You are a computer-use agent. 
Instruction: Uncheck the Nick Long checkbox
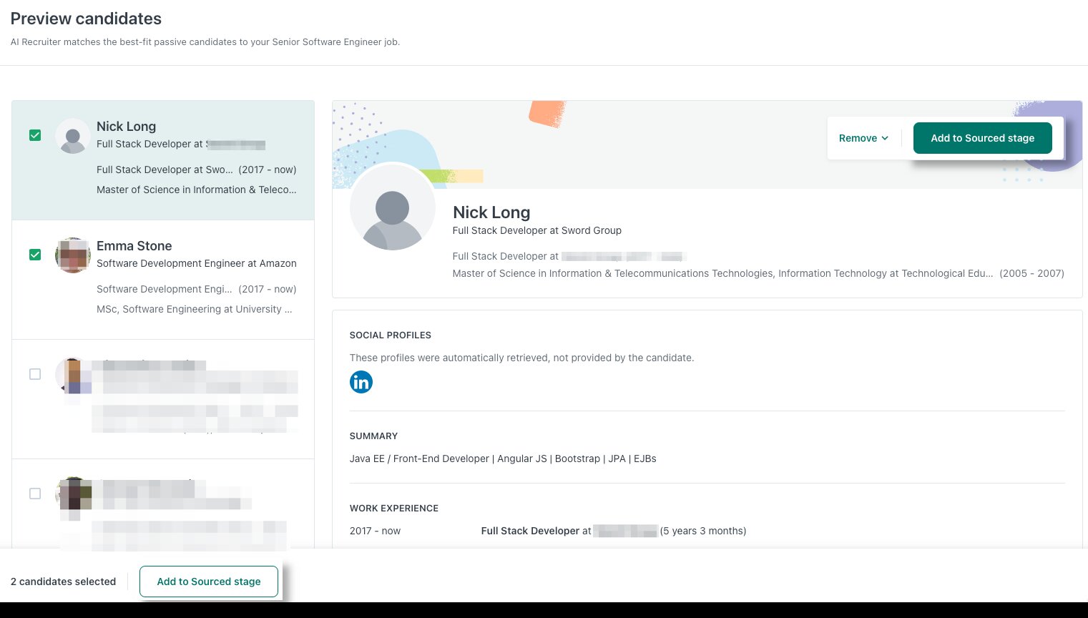tap(35, 135)
